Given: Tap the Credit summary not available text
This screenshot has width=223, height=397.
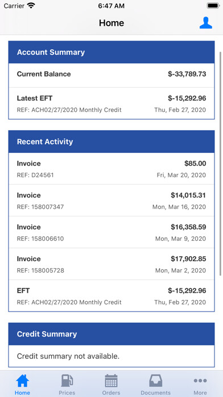Looking at the screenshot, I should click(x=68, y=357).
